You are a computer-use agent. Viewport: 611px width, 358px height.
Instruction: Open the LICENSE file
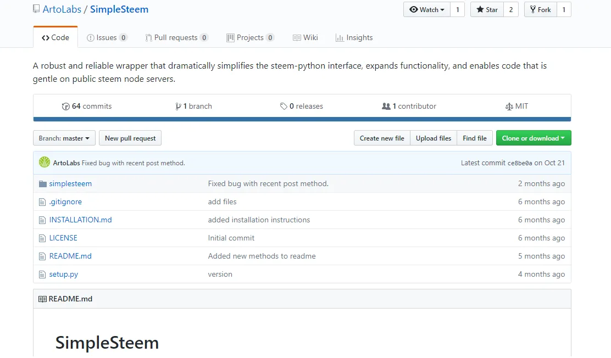point(63,238)
